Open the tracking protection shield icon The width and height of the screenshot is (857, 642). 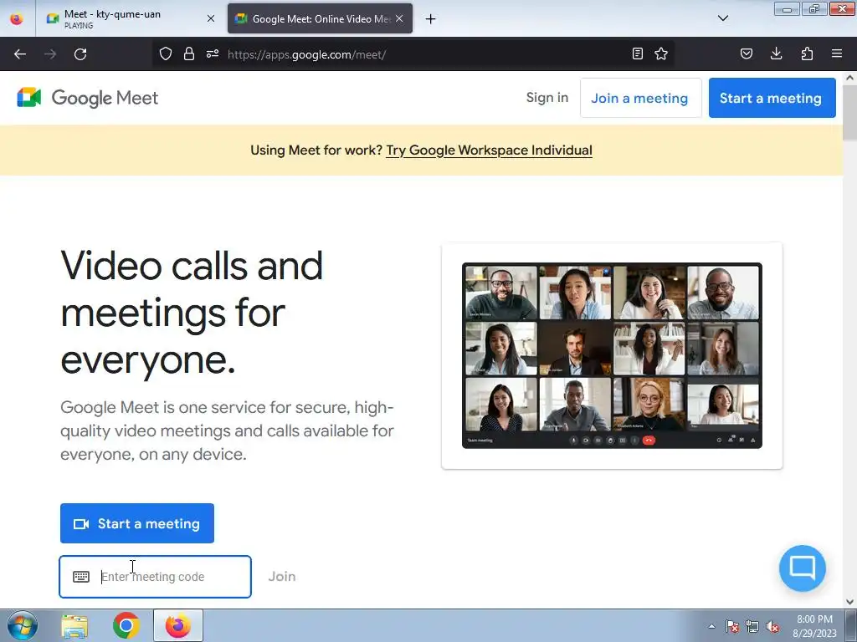coord(166,53)
